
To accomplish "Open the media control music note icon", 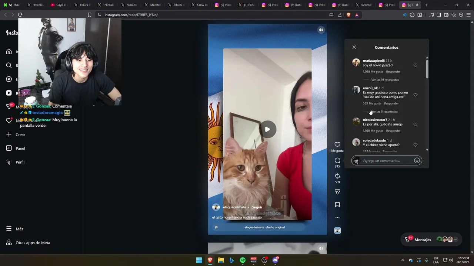I will pos(431,15).
